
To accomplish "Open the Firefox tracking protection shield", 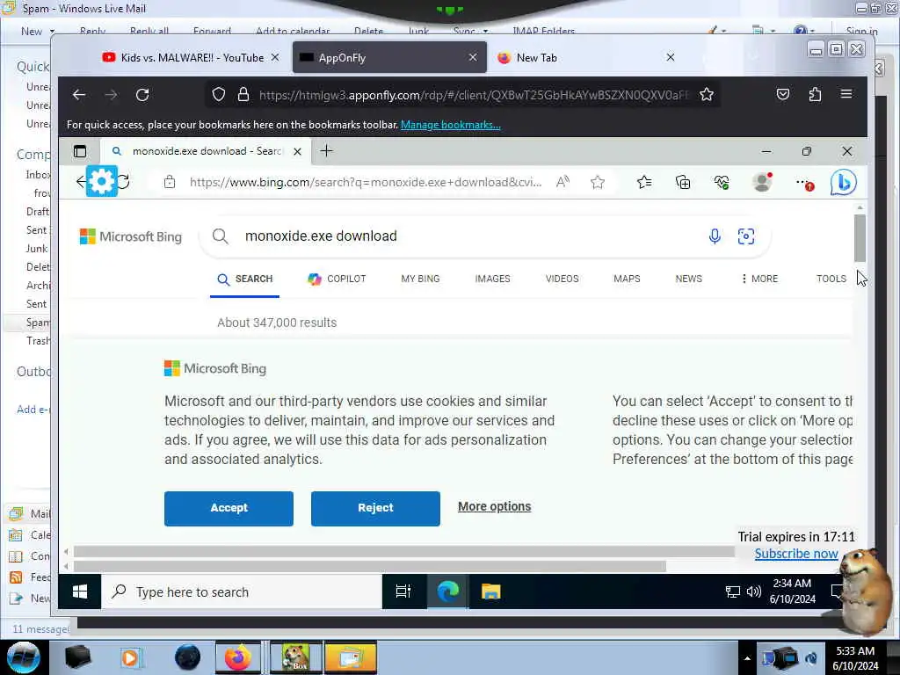I will [x=219, y=94].
